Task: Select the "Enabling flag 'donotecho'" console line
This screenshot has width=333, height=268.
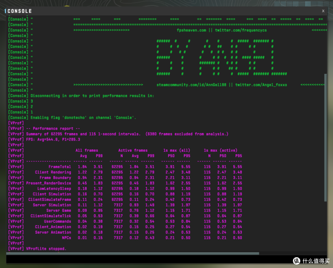Action: [x=83, y=118]
